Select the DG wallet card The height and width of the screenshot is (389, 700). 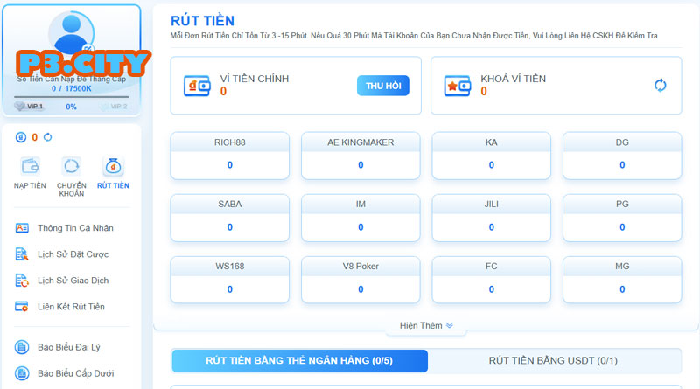coord(622,156)
